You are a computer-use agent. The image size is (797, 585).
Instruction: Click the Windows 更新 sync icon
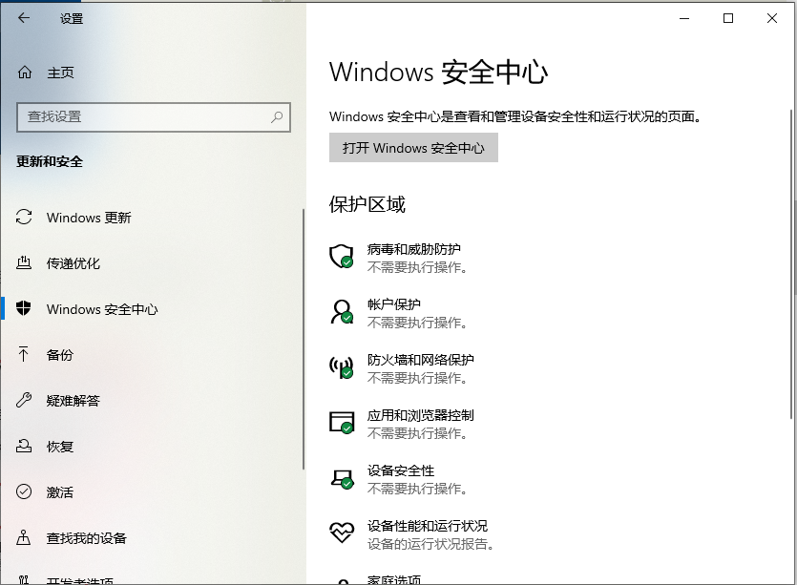pos(24,217)
